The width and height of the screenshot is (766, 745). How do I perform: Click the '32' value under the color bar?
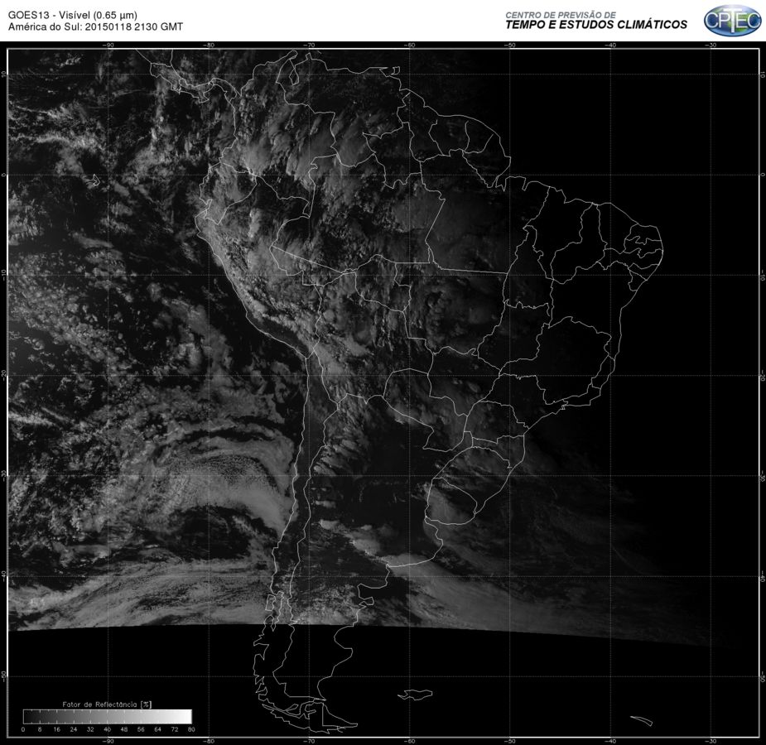pyautogui.click(x=90, y=729)
